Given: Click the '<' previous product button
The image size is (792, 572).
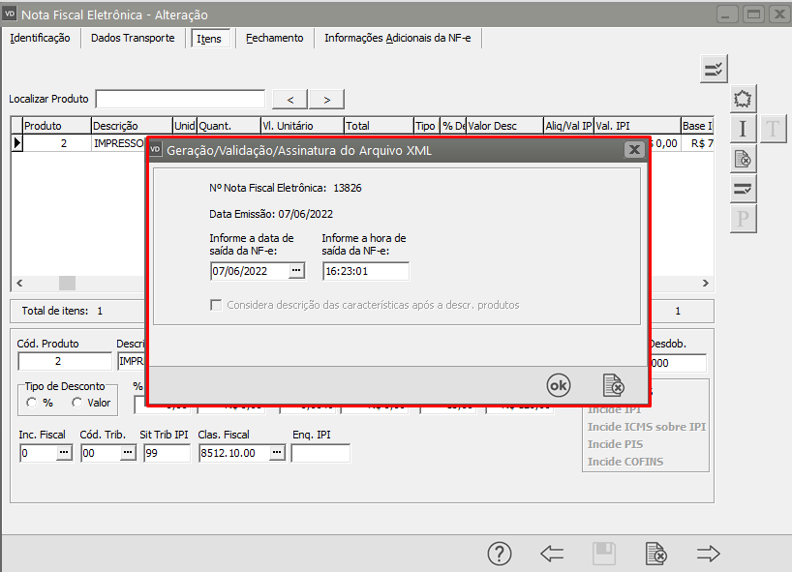Looking at the screenshot, I should coord(290,100).
